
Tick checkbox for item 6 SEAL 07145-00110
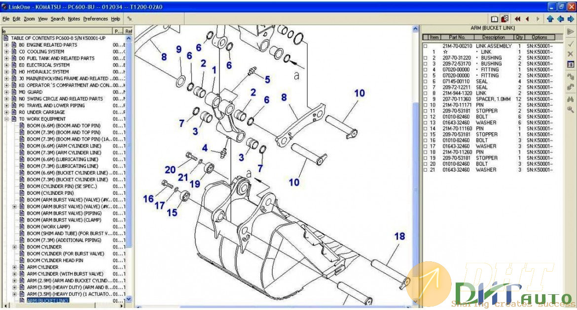426,82
